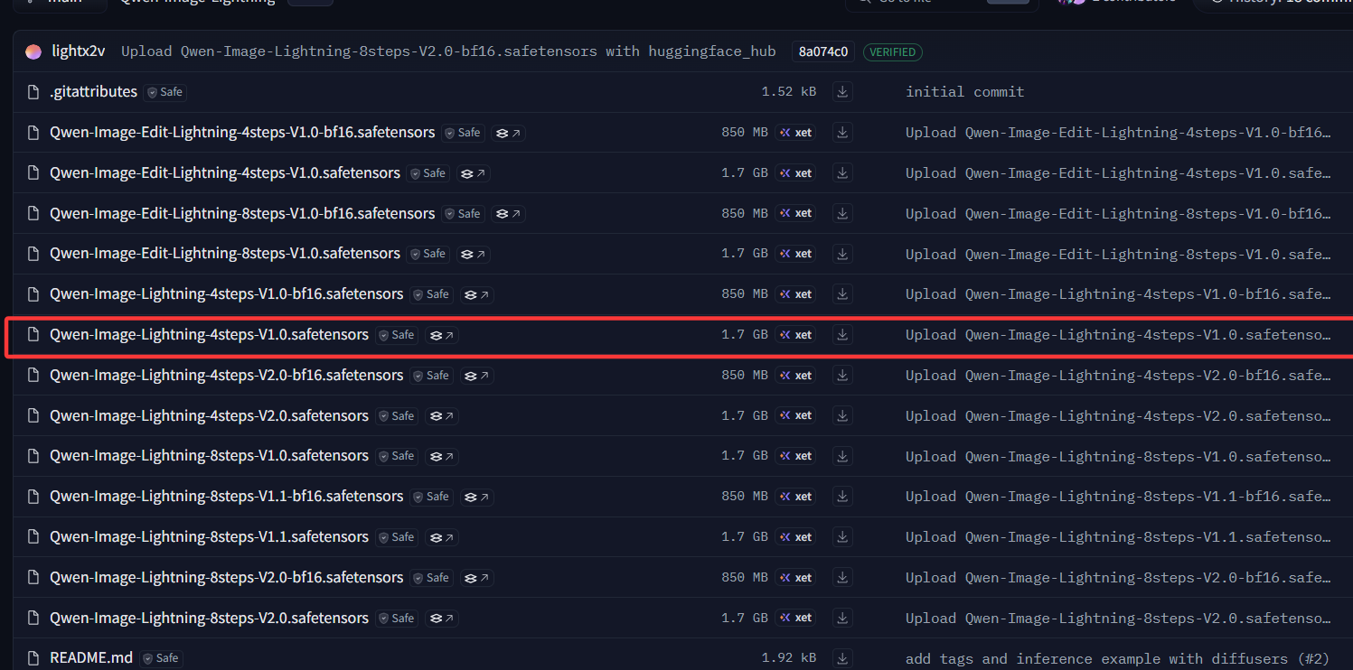Open commit hash 8a074c0

pos(823,51)
